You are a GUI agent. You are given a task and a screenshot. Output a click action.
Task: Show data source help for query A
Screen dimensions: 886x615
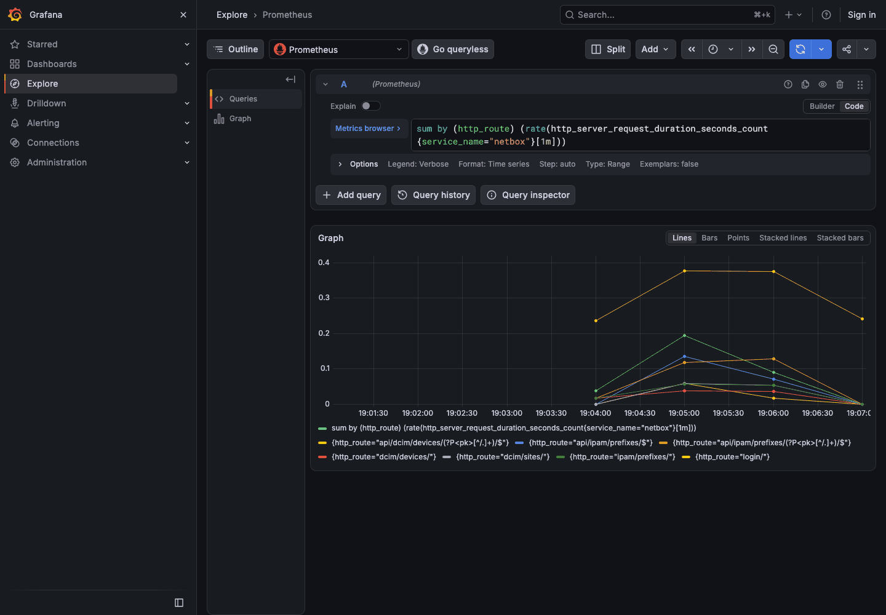(x=788, y=84)
